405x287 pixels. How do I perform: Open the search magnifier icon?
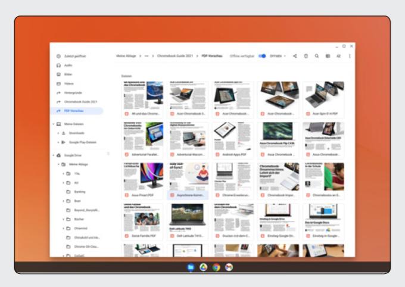317,56
